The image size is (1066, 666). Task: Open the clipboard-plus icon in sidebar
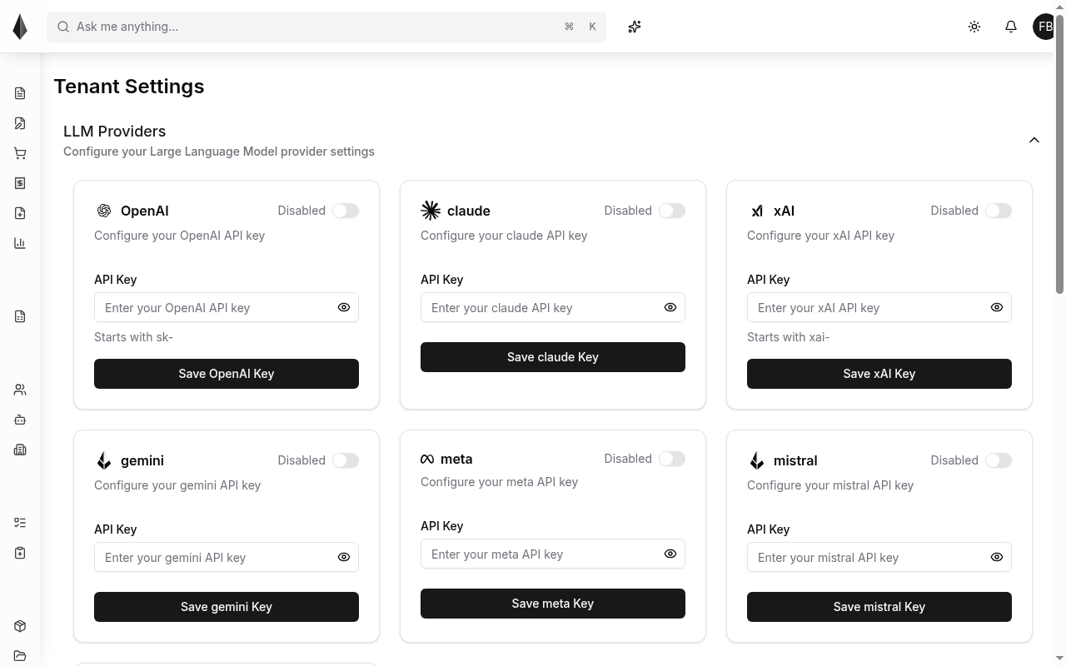coord(20,553)
